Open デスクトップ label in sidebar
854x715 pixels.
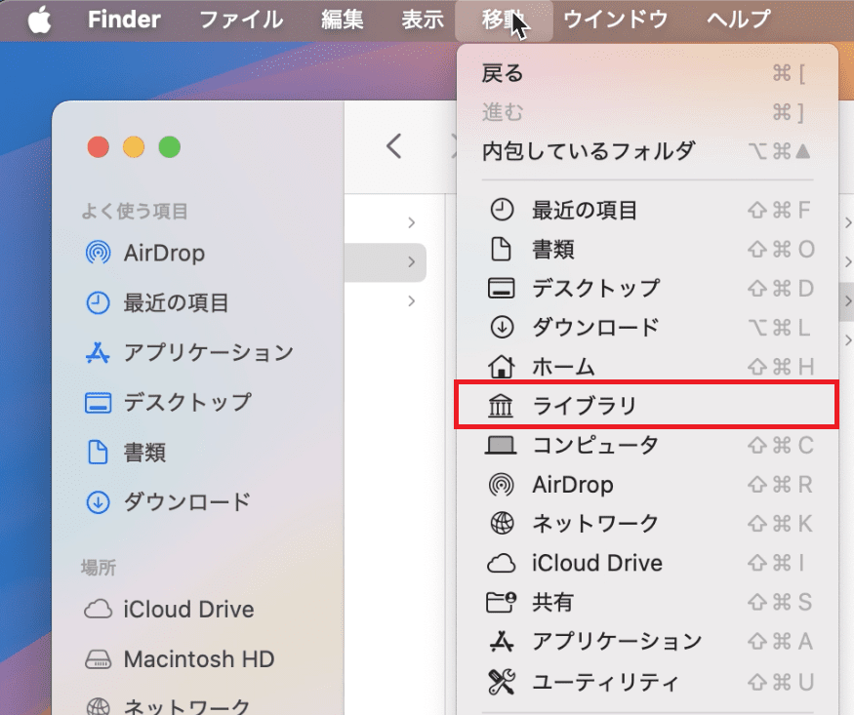[x=187, y=403]
